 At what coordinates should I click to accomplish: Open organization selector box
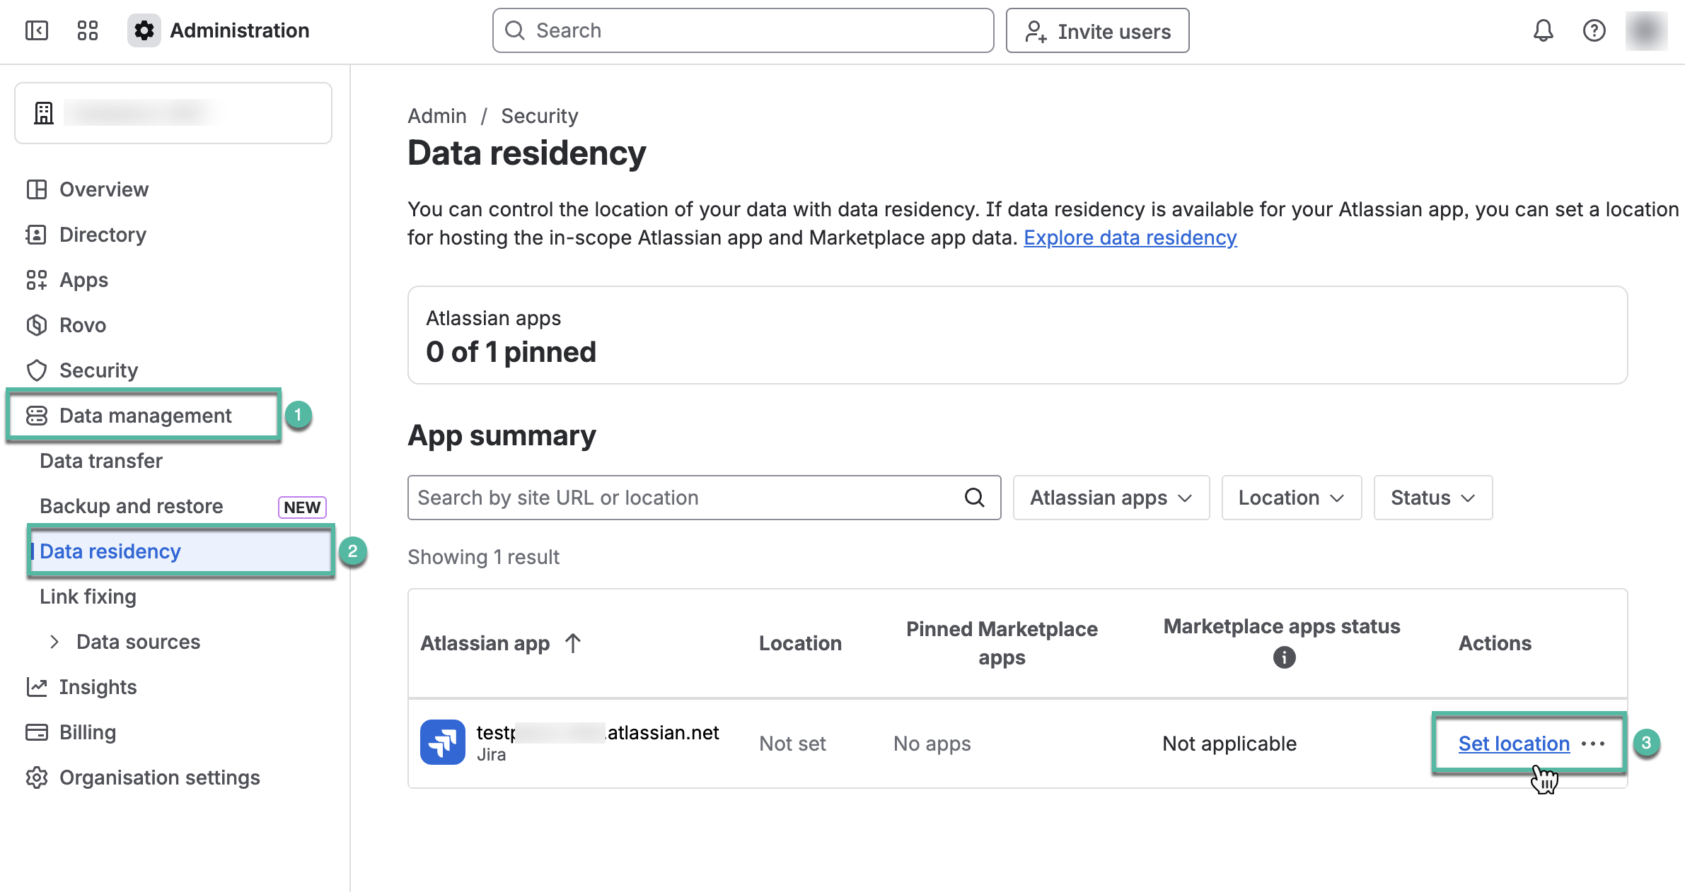pos(173,113)
